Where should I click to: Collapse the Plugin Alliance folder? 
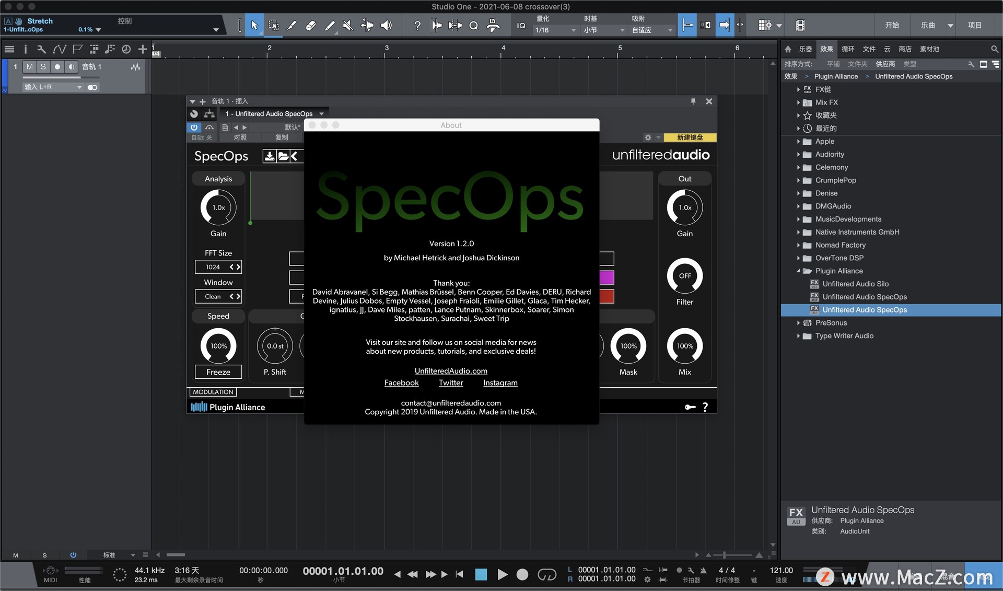click(x=798, y=271)
